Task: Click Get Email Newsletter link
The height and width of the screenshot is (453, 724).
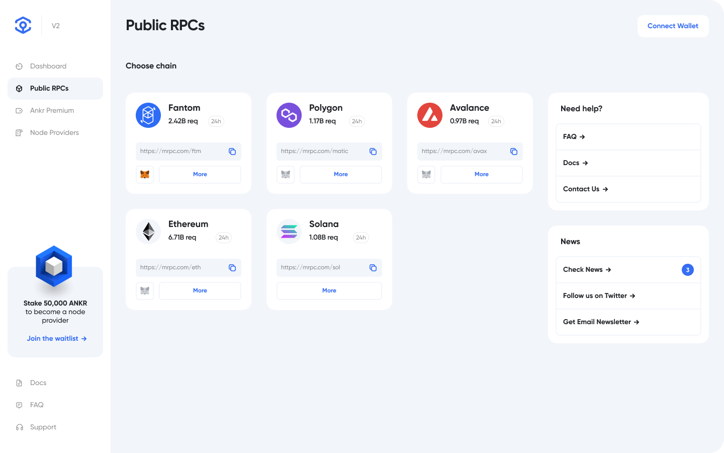Action: tap(628, 322)
